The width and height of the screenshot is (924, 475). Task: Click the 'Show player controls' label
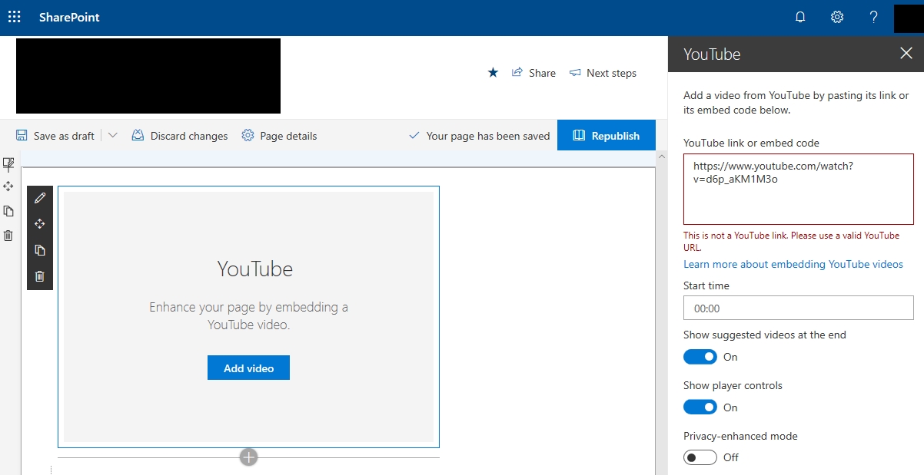click(x=733, y=385)
